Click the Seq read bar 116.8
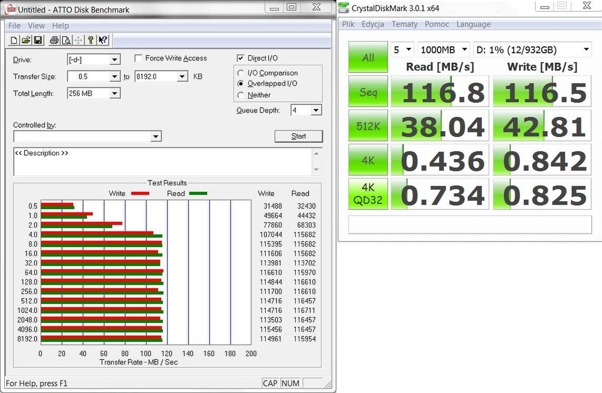 coord(440,91)
